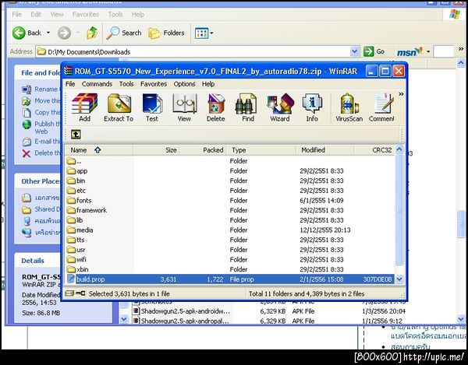Expand Explorer toolbar overflow chevron
Screen dimensions: 468x365
click(x=461, y=49)
